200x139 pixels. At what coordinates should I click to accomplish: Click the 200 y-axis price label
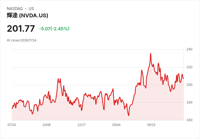[189, 85]
